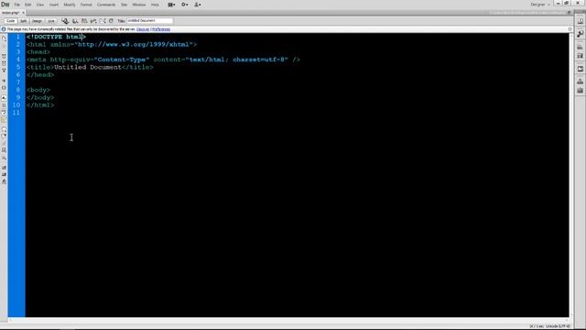The height and width of the screenshot is (330, 586).
Task: Toggle Live view button
Action: [x=51, y=21]
